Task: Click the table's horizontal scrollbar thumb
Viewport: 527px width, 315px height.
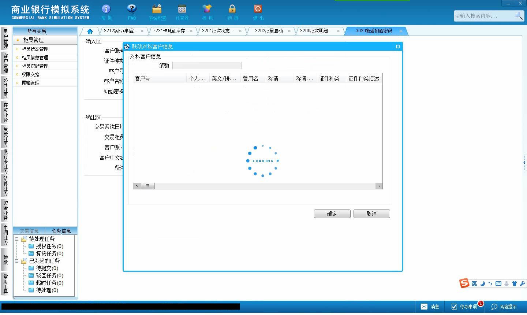Action: coord(147,186)
